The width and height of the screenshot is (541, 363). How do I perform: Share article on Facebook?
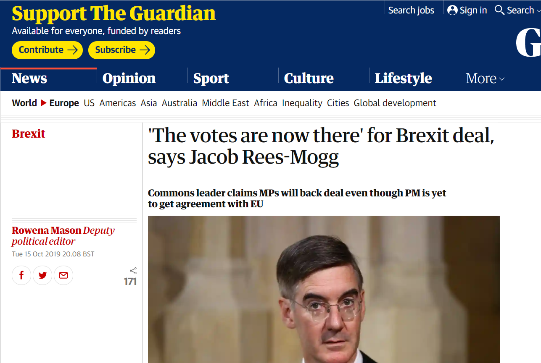pyautogui.click(x=21, y=275)
